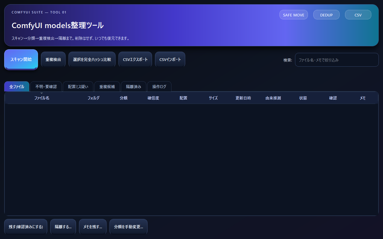Sort by the ファイル名 column header
The width and height of the screenshot is (383, 239).
42,98
